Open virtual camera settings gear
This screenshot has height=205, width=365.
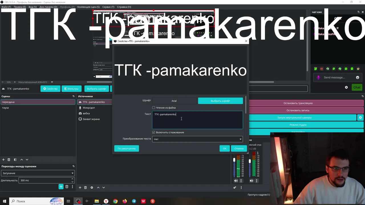360,118
